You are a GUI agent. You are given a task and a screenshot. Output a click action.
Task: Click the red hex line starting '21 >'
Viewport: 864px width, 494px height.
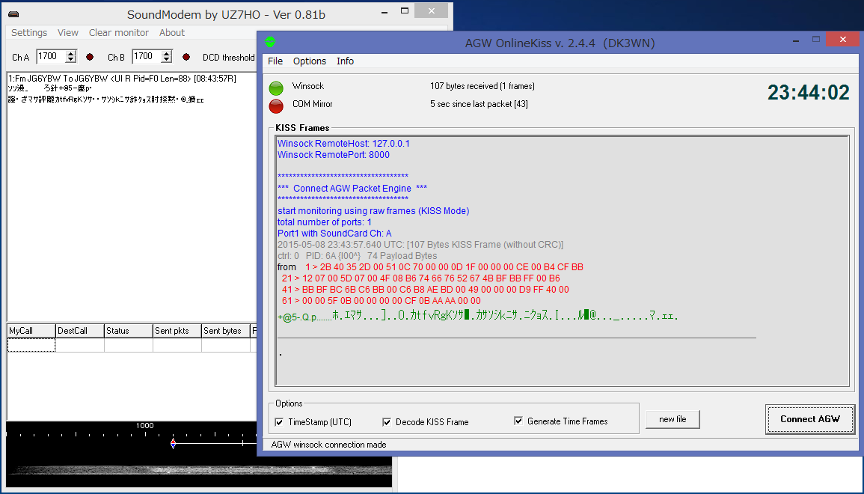tap(420, 278)
